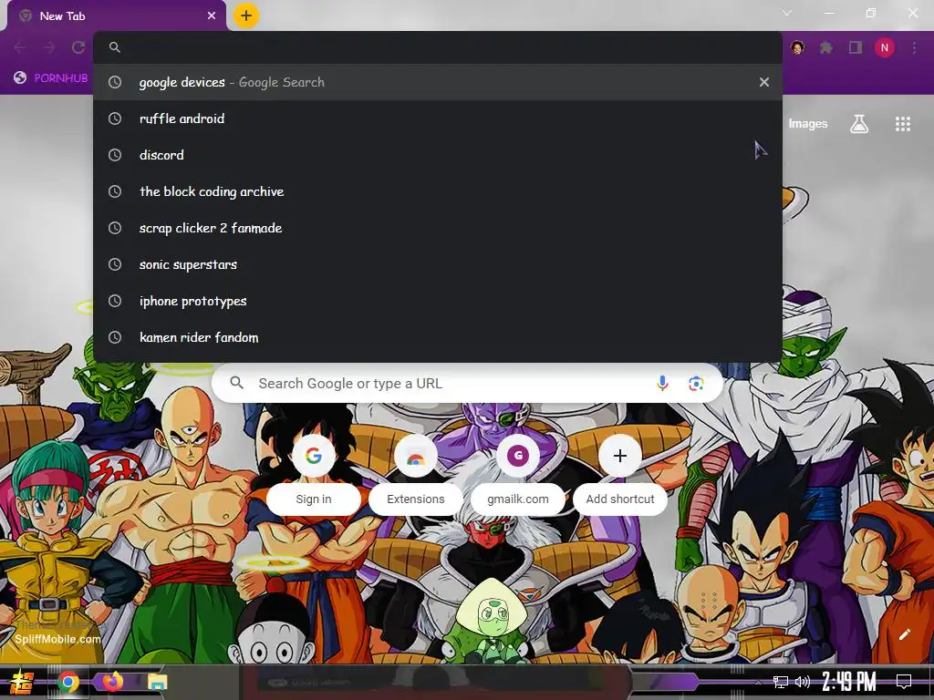
Task: Open the Search Labs flask icon
Action: coord(859,124)
